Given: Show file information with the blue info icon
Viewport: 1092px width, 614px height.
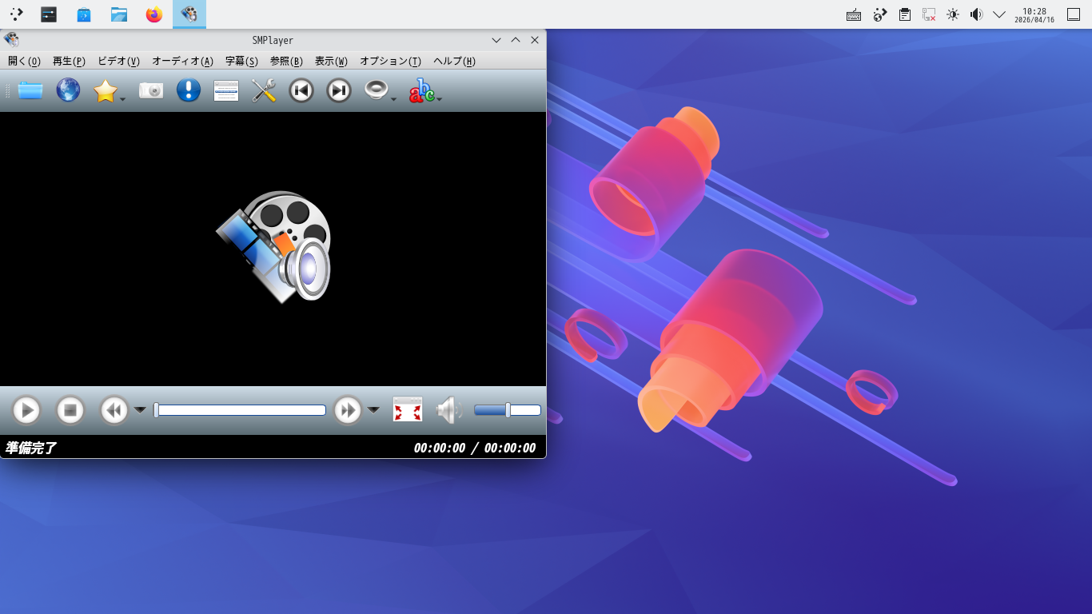Looking at the screenshot, I should tap(189, 90).
